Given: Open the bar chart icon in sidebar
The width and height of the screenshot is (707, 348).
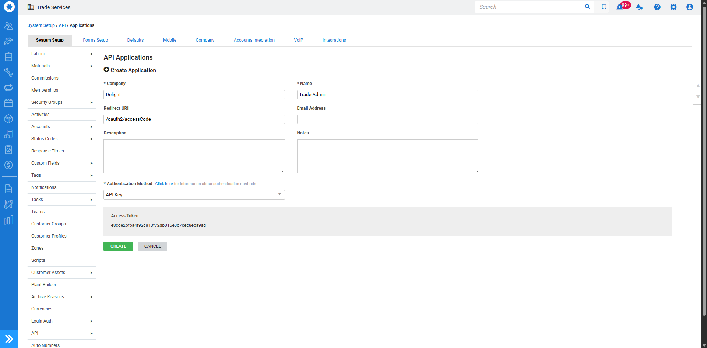Looking at the screenshot, I should tap(8, 220).
